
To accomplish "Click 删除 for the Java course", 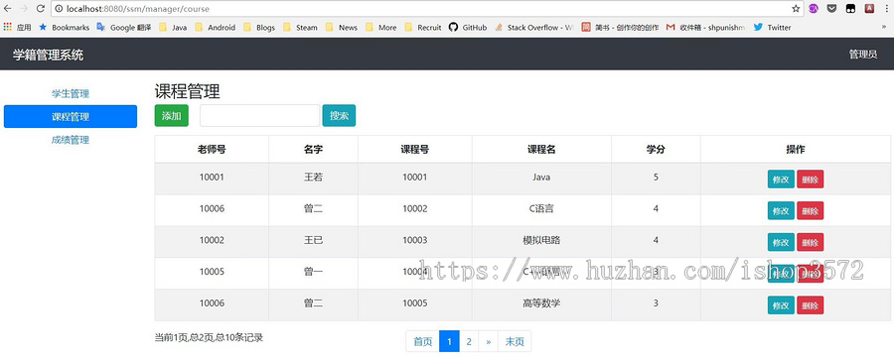I will point(811,179).
